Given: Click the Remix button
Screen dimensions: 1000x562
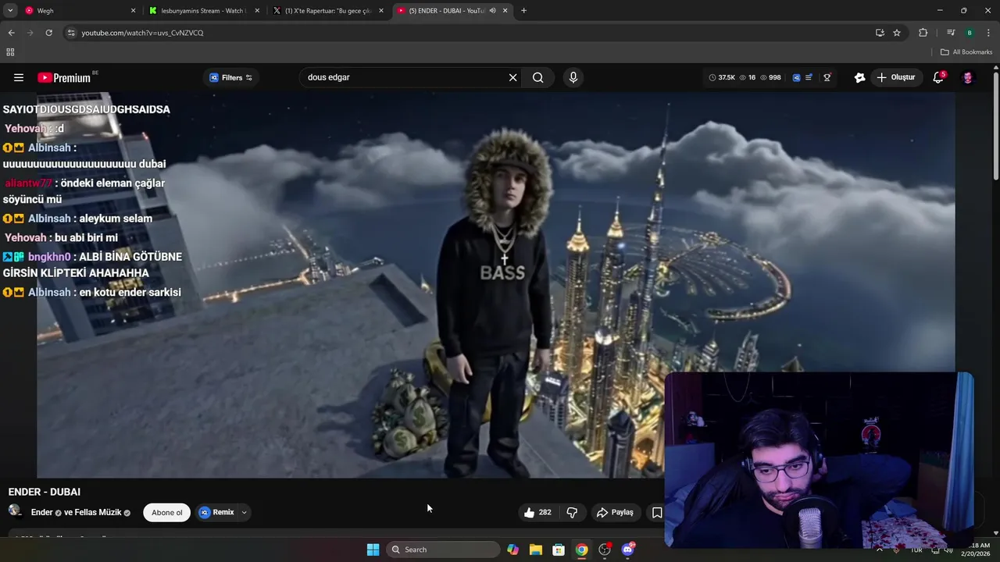Looking at the screenshot, I should [216, 513].
